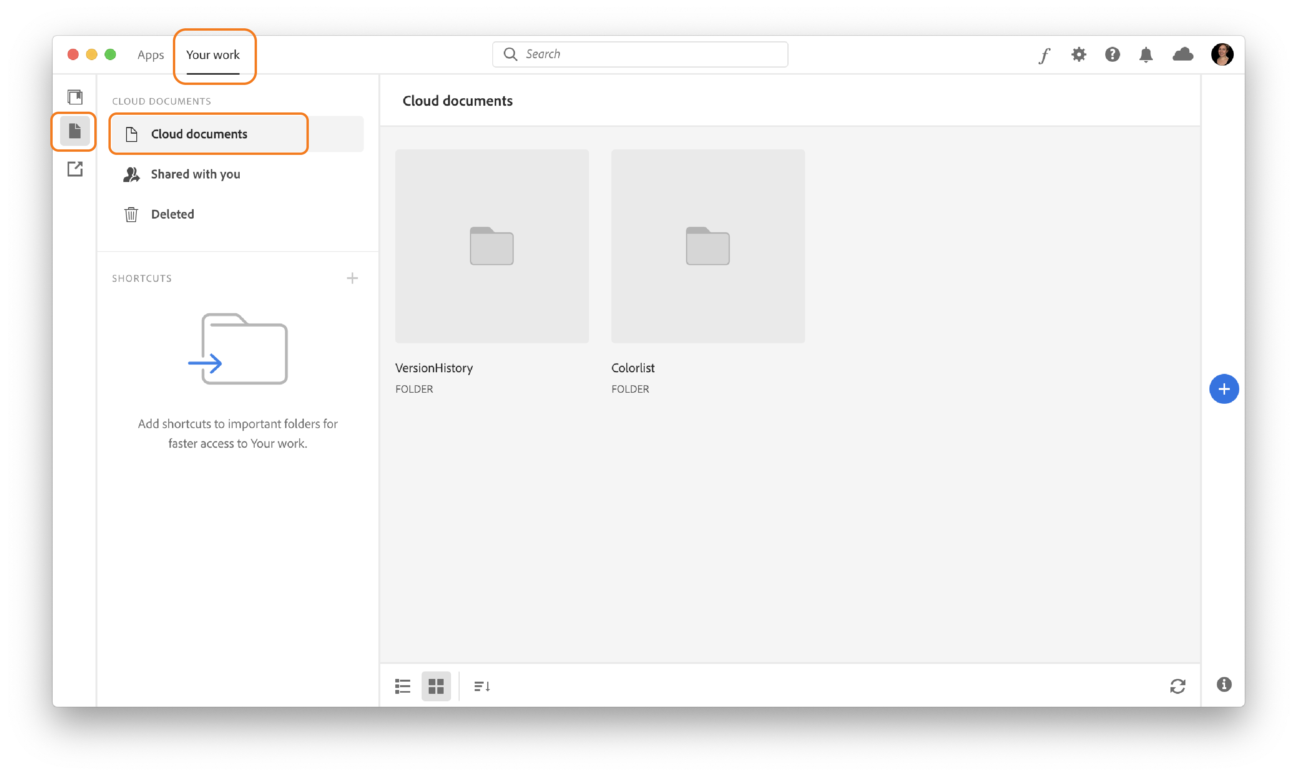
Task: Switch to the Apps tab
Action: tap(150, 54)
